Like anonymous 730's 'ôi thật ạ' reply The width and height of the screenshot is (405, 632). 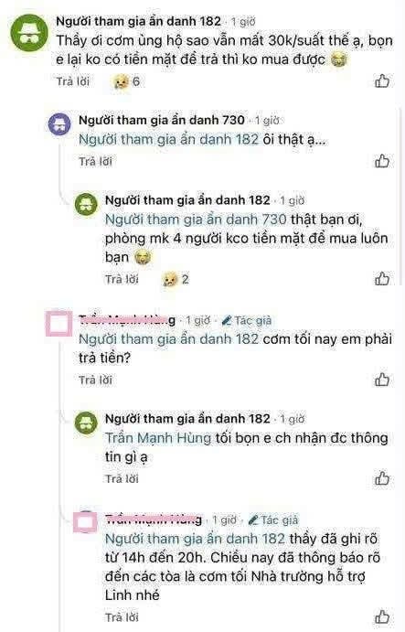(382, 161)
